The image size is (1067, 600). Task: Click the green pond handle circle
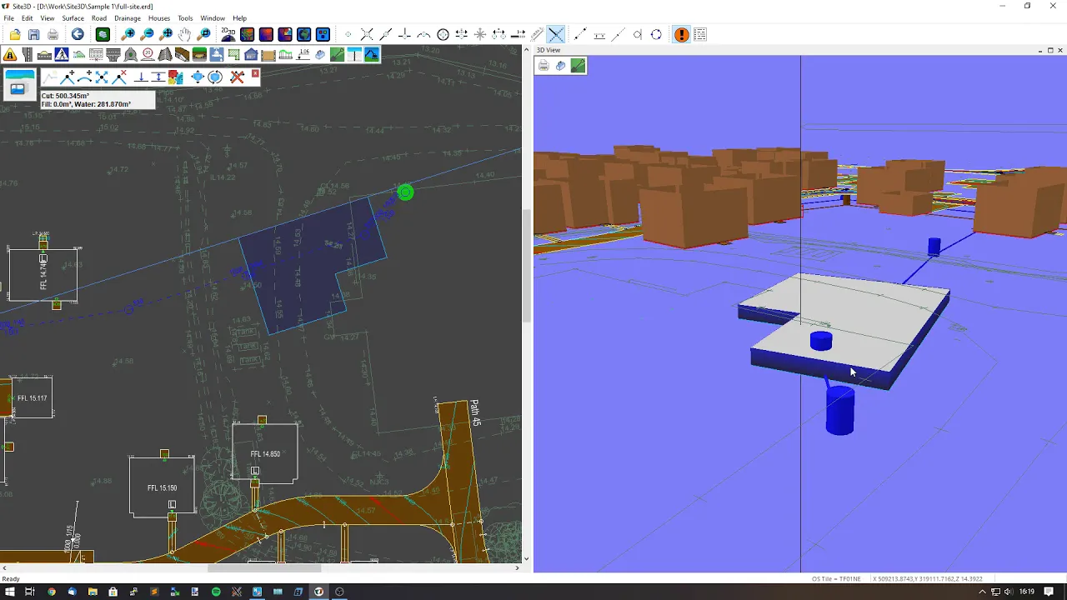coord(405,192)
